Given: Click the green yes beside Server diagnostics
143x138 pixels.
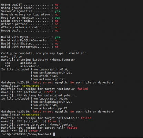Looking at the screenshot, I should 57,11.
